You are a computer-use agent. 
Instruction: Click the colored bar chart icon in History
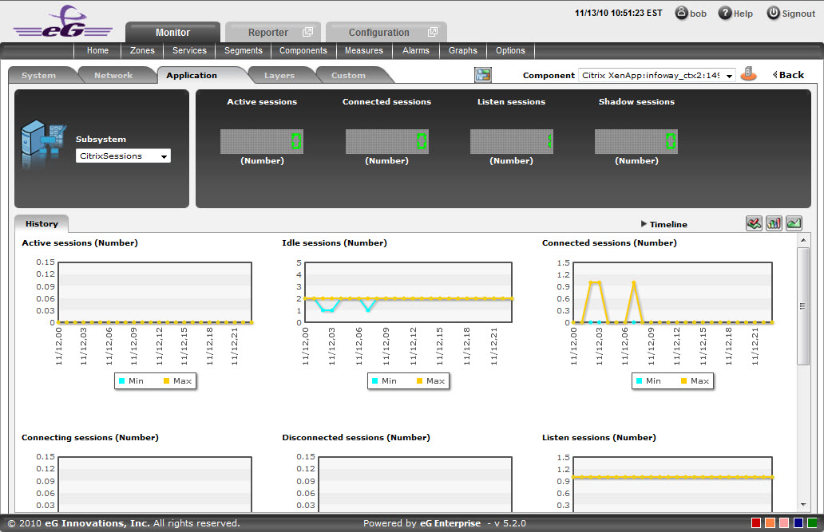coord(774,223)
